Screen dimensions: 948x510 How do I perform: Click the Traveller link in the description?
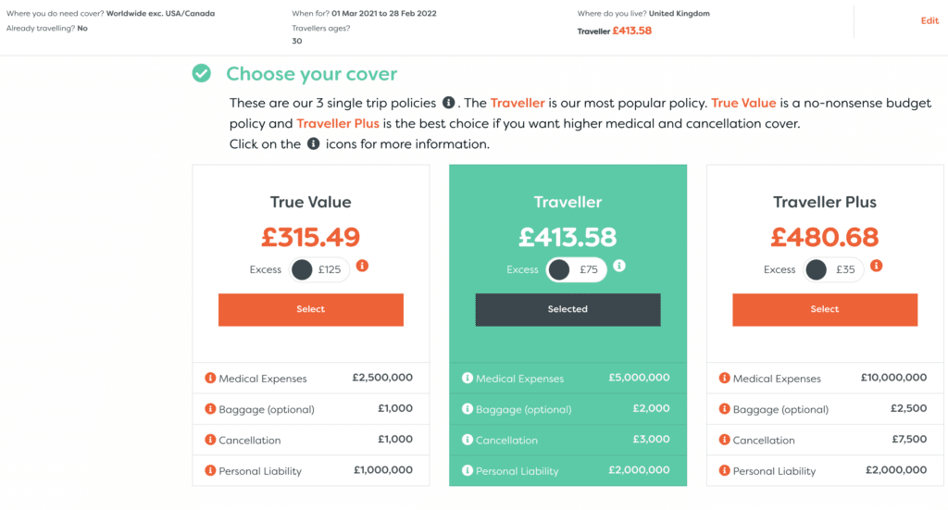[x=518, y=103]
